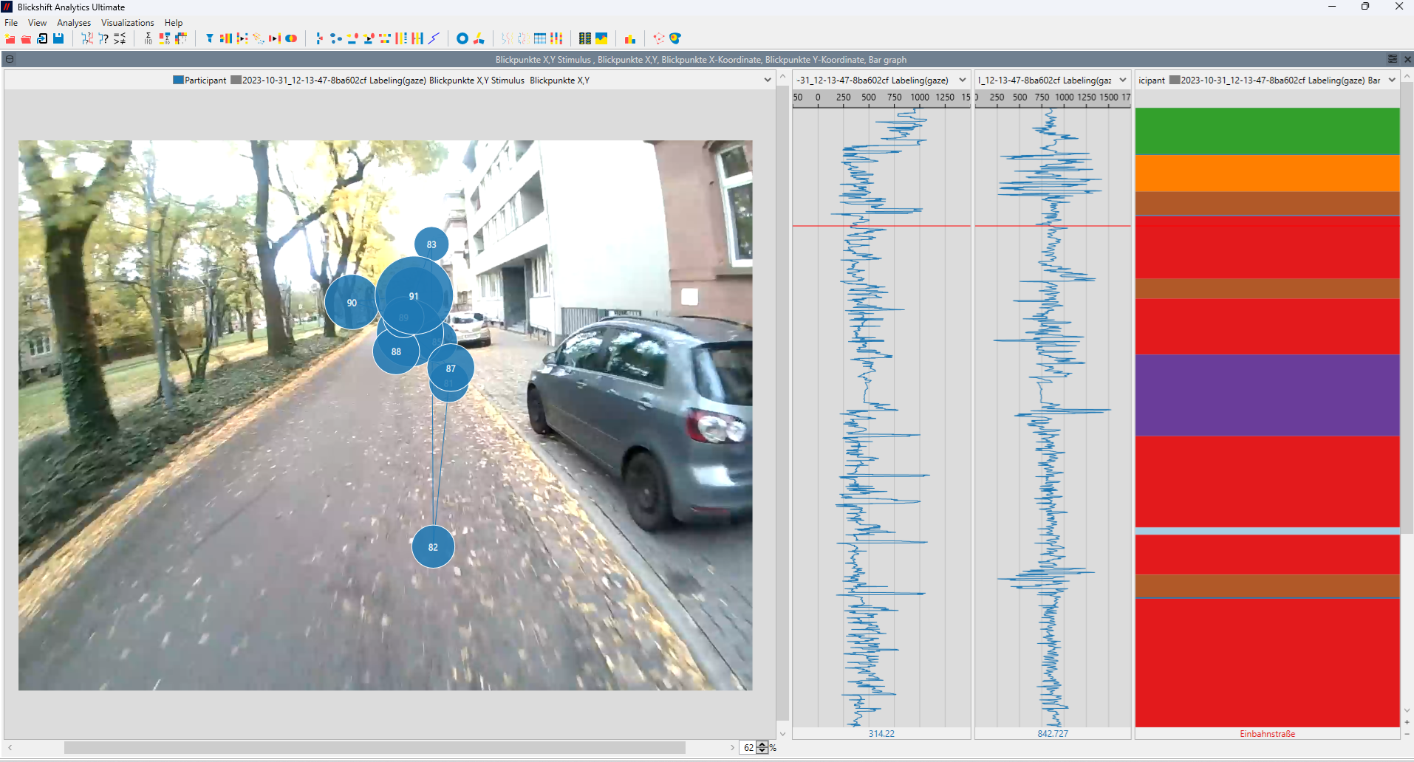Viewport: 1414px width, 762px height.
Task: Open the X-Koordinate chart dropdown
Action: pyautogui.click(x=963, y=80)
